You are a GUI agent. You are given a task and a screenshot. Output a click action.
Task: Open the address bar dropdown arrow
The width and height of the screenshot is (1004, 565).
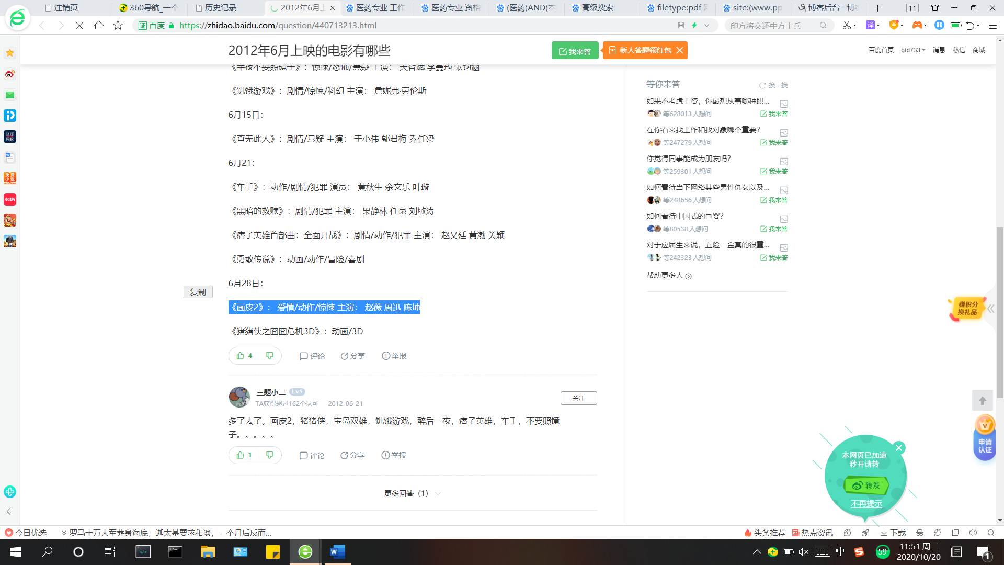pos(706,25)
